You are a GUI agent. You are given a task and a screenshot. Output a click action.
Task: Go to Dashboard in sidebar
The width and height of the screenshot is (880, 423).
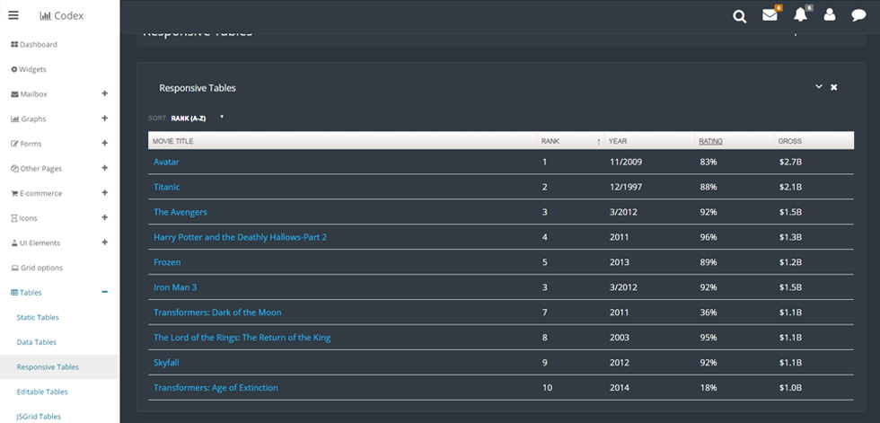[x=34, y=44]
